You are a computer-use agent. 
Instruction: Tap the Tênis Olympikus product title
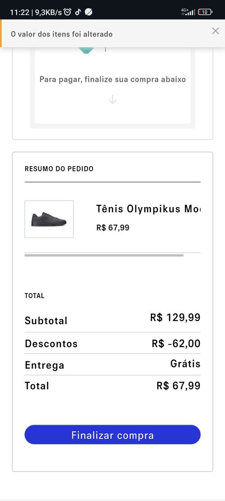[x=148, y=209]
